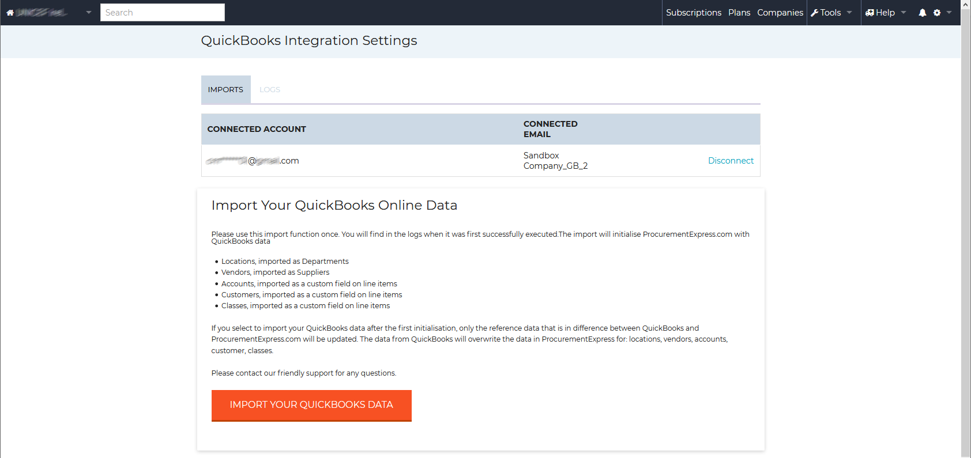The width and height of the screenshot is (971, 458).
Task: Click 'Customers, imported as a custom field' item
Action: 312,295
